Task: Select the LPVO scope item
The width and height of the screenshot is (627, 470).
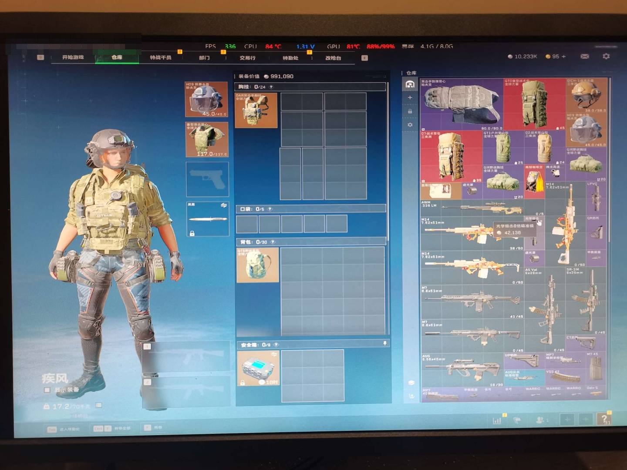Action: coord(597,198)
